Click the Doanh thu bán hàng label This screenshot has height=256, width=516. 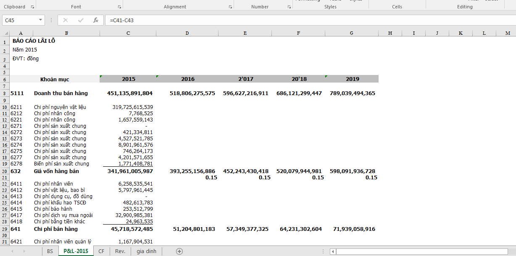(61, 93)
